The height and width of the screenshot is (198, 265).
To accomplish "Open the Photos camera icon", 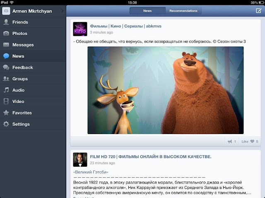I will 6,33.
